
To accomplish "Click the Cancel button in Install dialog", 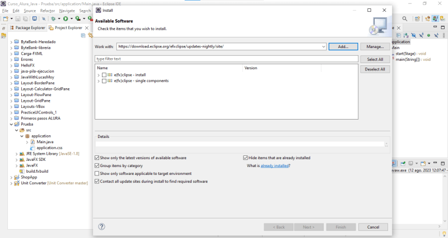I will tap(373, 227).
